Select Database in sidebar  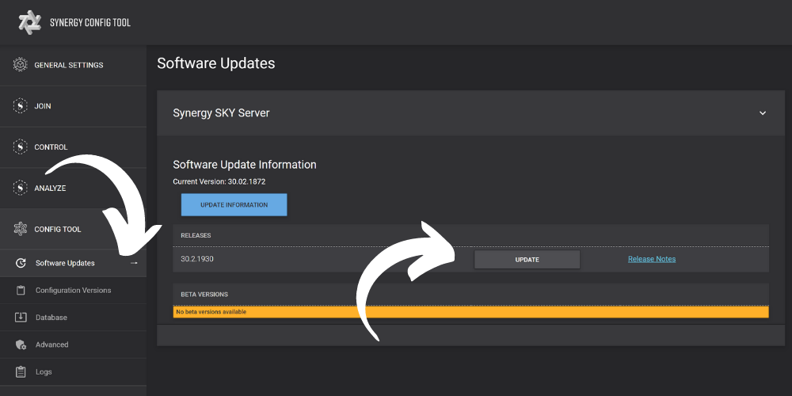pyautogui.click(x=73, y=318)
